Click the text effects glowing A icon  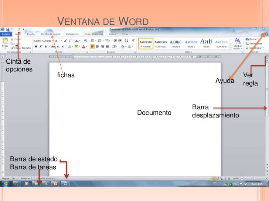point(70,46)
